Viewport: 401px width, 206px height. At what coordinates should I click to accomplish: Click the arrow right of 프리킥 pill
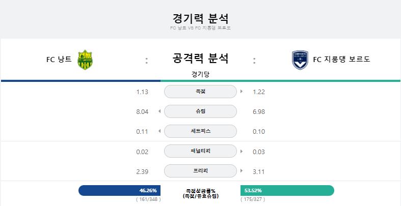pyautogui.click(x=242, y=171)
